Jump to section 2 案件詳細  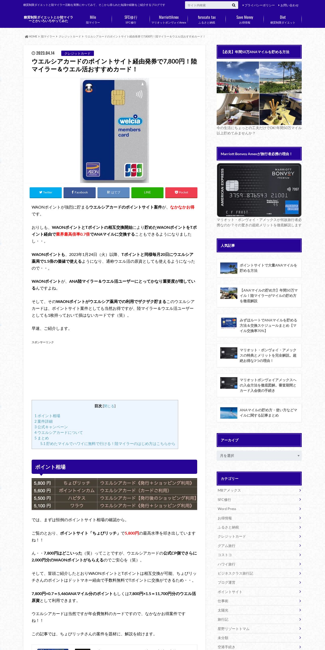(44, 421)
